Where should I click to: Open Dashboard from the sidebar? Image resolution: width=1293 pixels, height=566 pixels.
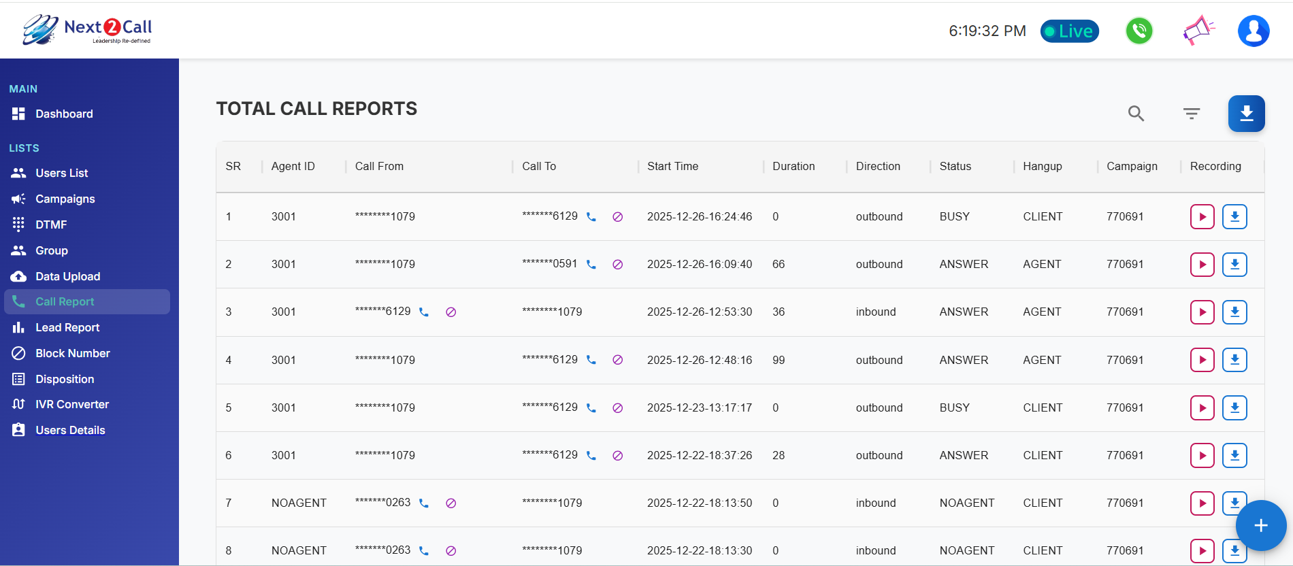64,114
